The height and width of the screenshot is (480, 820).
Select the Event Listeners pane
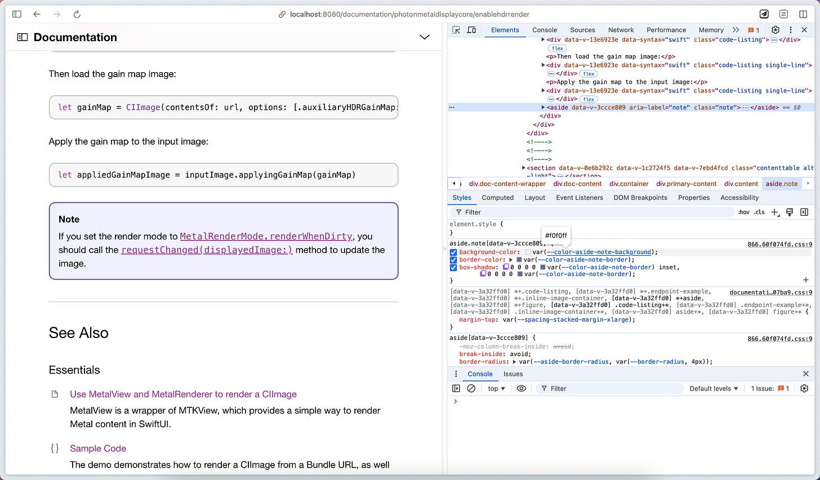click(580, 198)
